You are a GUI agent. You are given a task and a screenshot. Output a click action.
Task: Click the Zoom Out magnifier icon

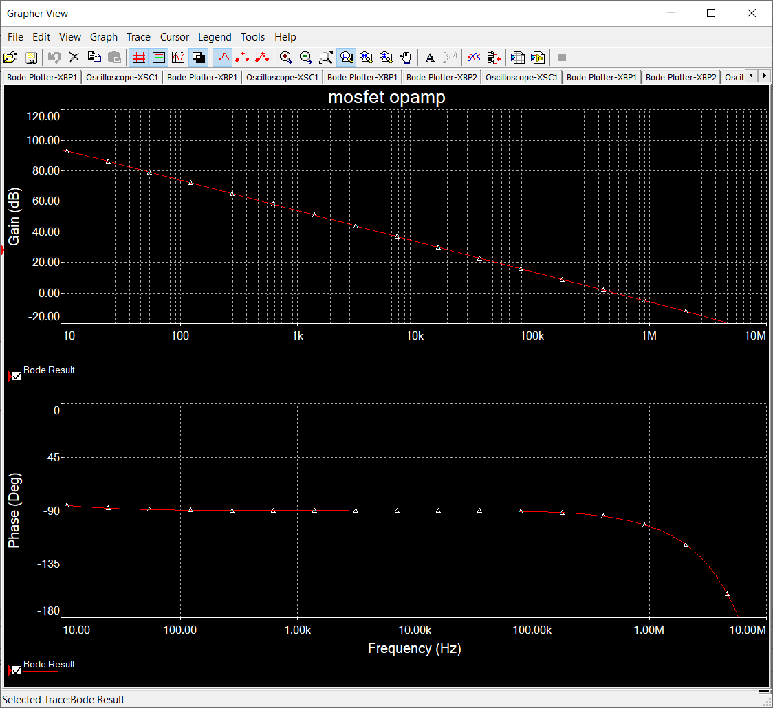click(x=306, y=58)
